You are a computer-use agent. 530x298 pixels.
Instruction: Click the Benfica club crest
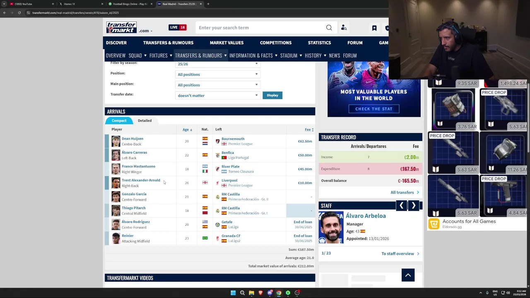tap(218, 155)
